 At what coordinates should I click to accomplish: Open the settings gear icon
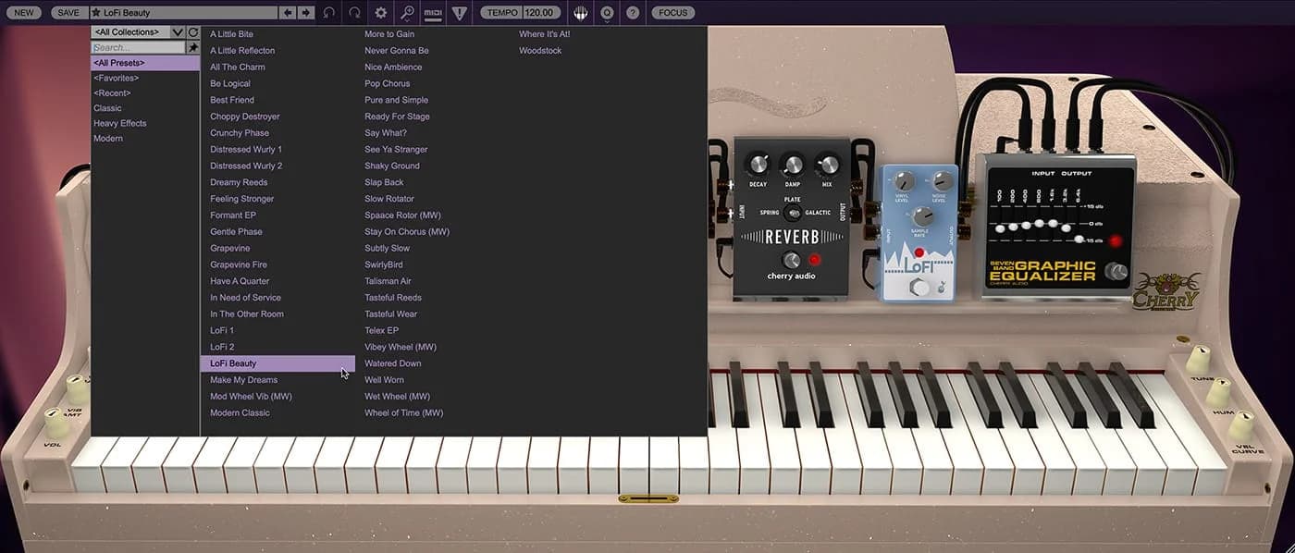379,12
